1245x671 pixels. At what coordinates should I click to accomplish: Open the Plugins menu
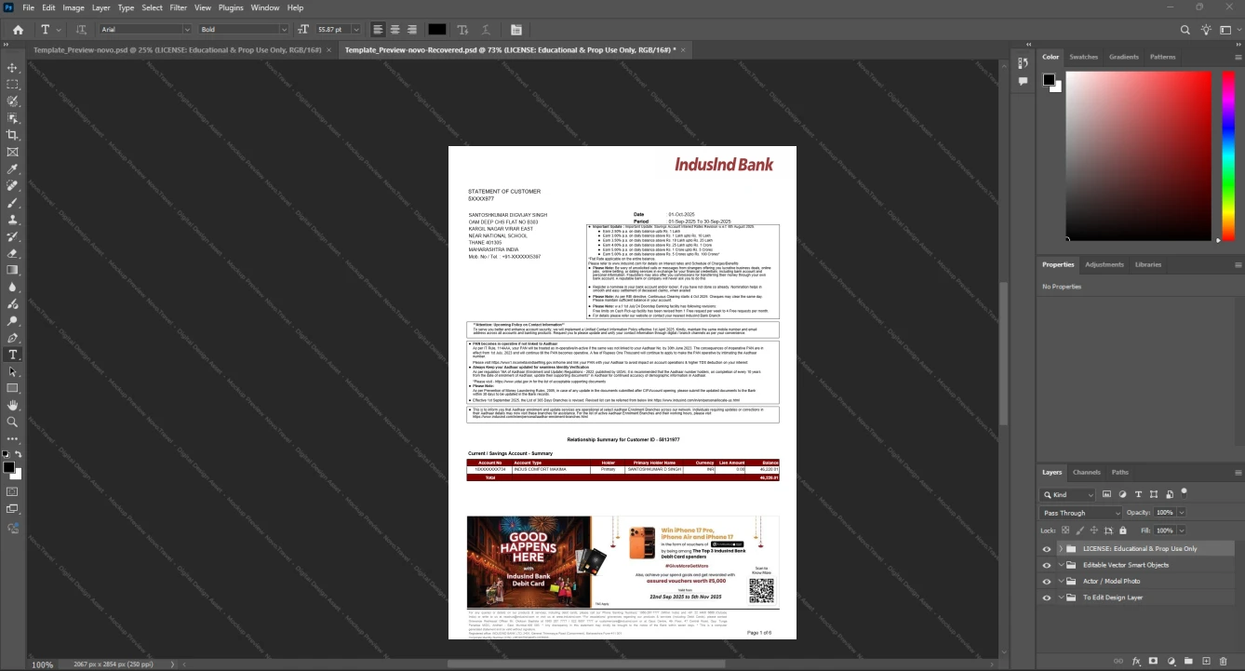pos(231,7)
